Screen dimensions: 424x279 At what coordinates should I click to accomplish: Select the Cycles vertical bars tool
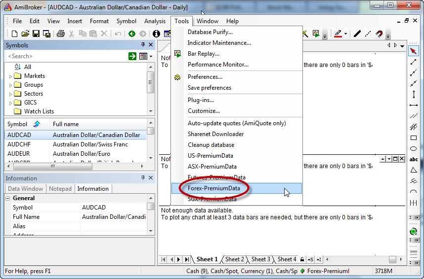tap(414, 203)
